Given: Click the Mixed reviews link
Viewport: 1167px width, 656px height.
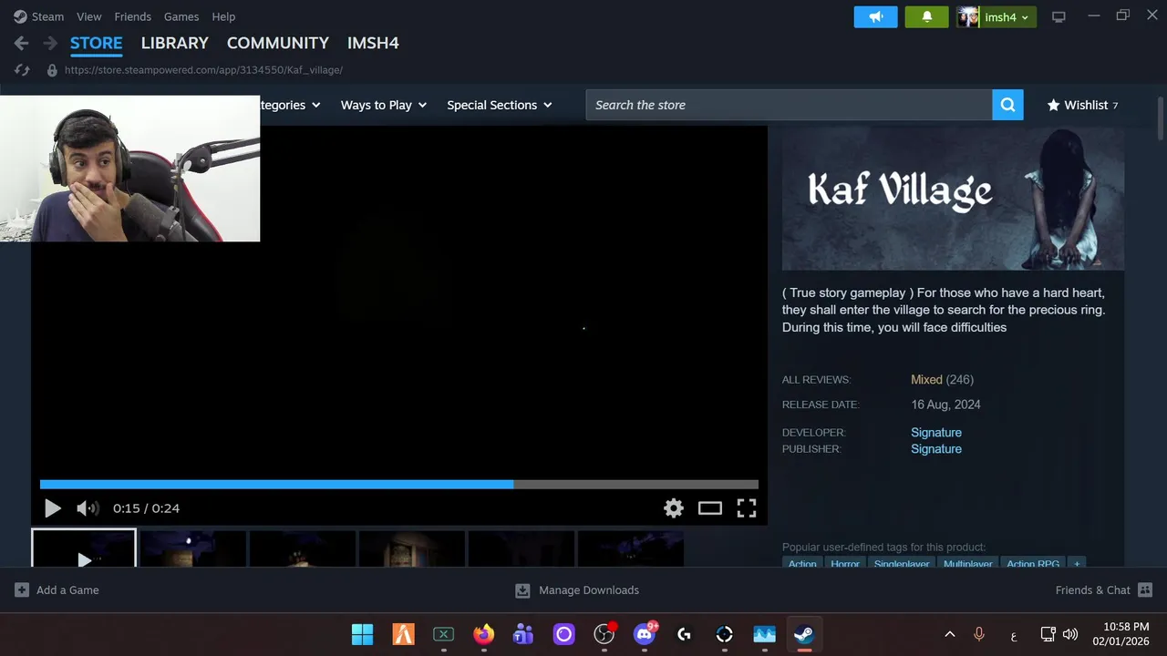Looking at the screenshot, I should 926,380.
